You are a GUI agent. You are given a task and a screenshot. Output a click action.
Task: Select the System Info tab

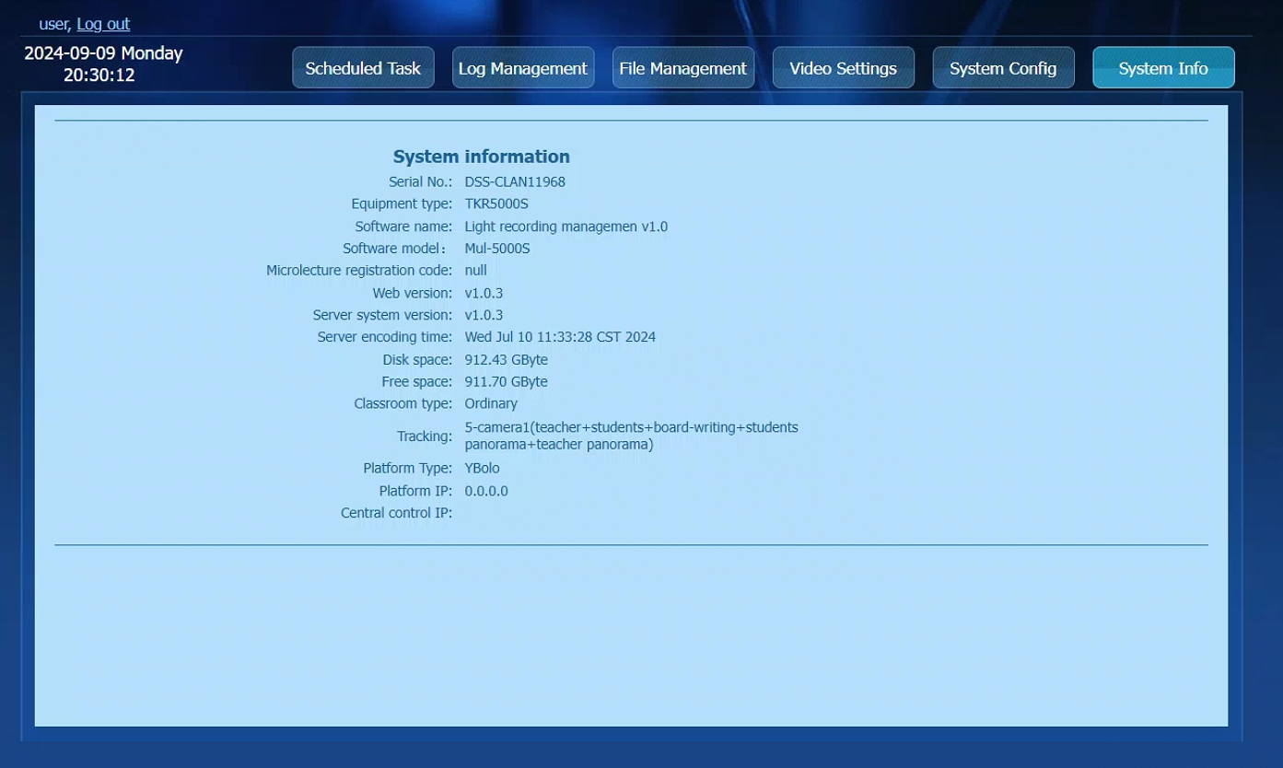pyautogui.click(x=1163, y=68)
